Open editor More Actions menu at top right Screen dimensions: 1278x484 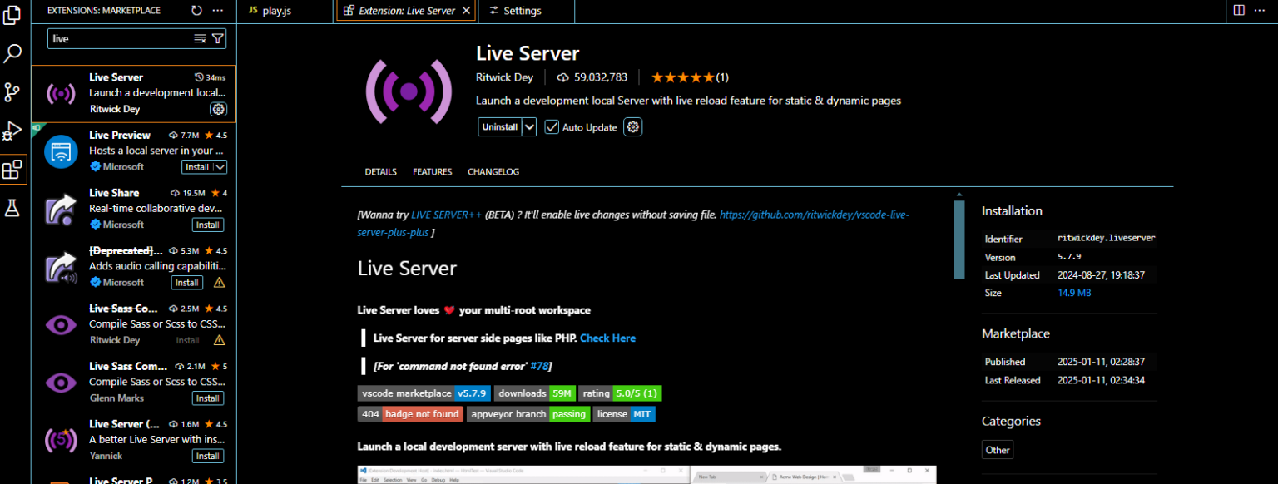1260,10
